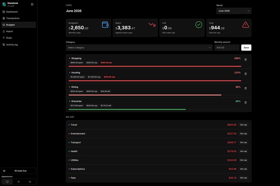Click the downward trend icon on Spent card

coord(152,24)
